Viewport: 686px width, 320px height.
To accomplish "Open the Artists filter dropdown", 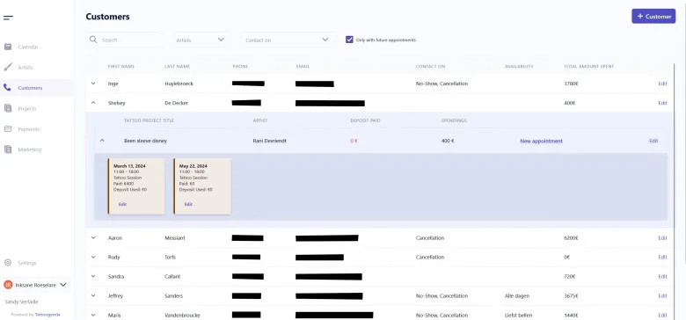I will click(201, 40).
